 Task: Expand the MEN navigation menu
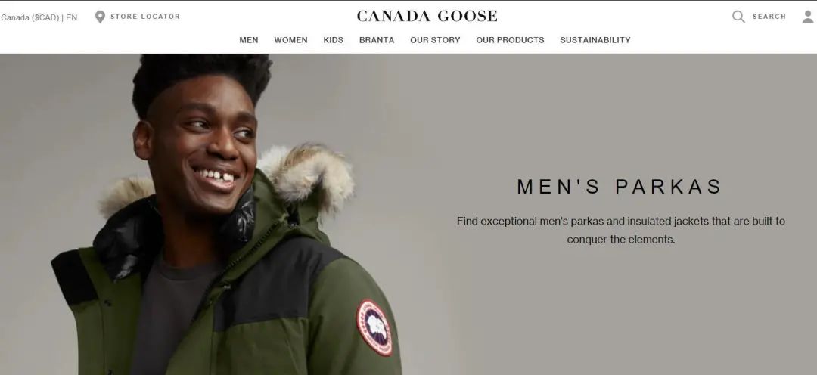click(x=249, y=40)
